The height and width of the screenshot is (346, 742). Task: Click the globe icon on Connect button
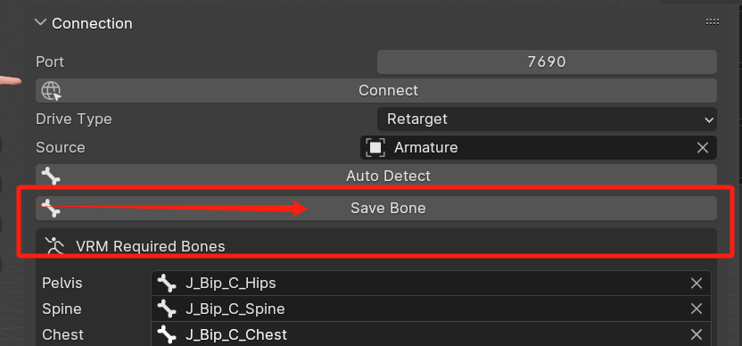pos(51,90)
